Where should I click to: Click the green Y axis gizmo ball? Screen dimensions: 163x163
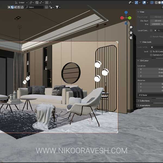point(130,18)
